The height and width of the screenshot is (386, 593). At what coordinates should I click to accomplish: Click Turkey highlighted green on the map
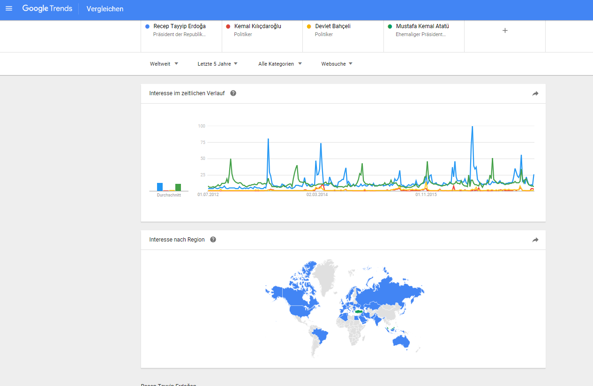(360, 311)
